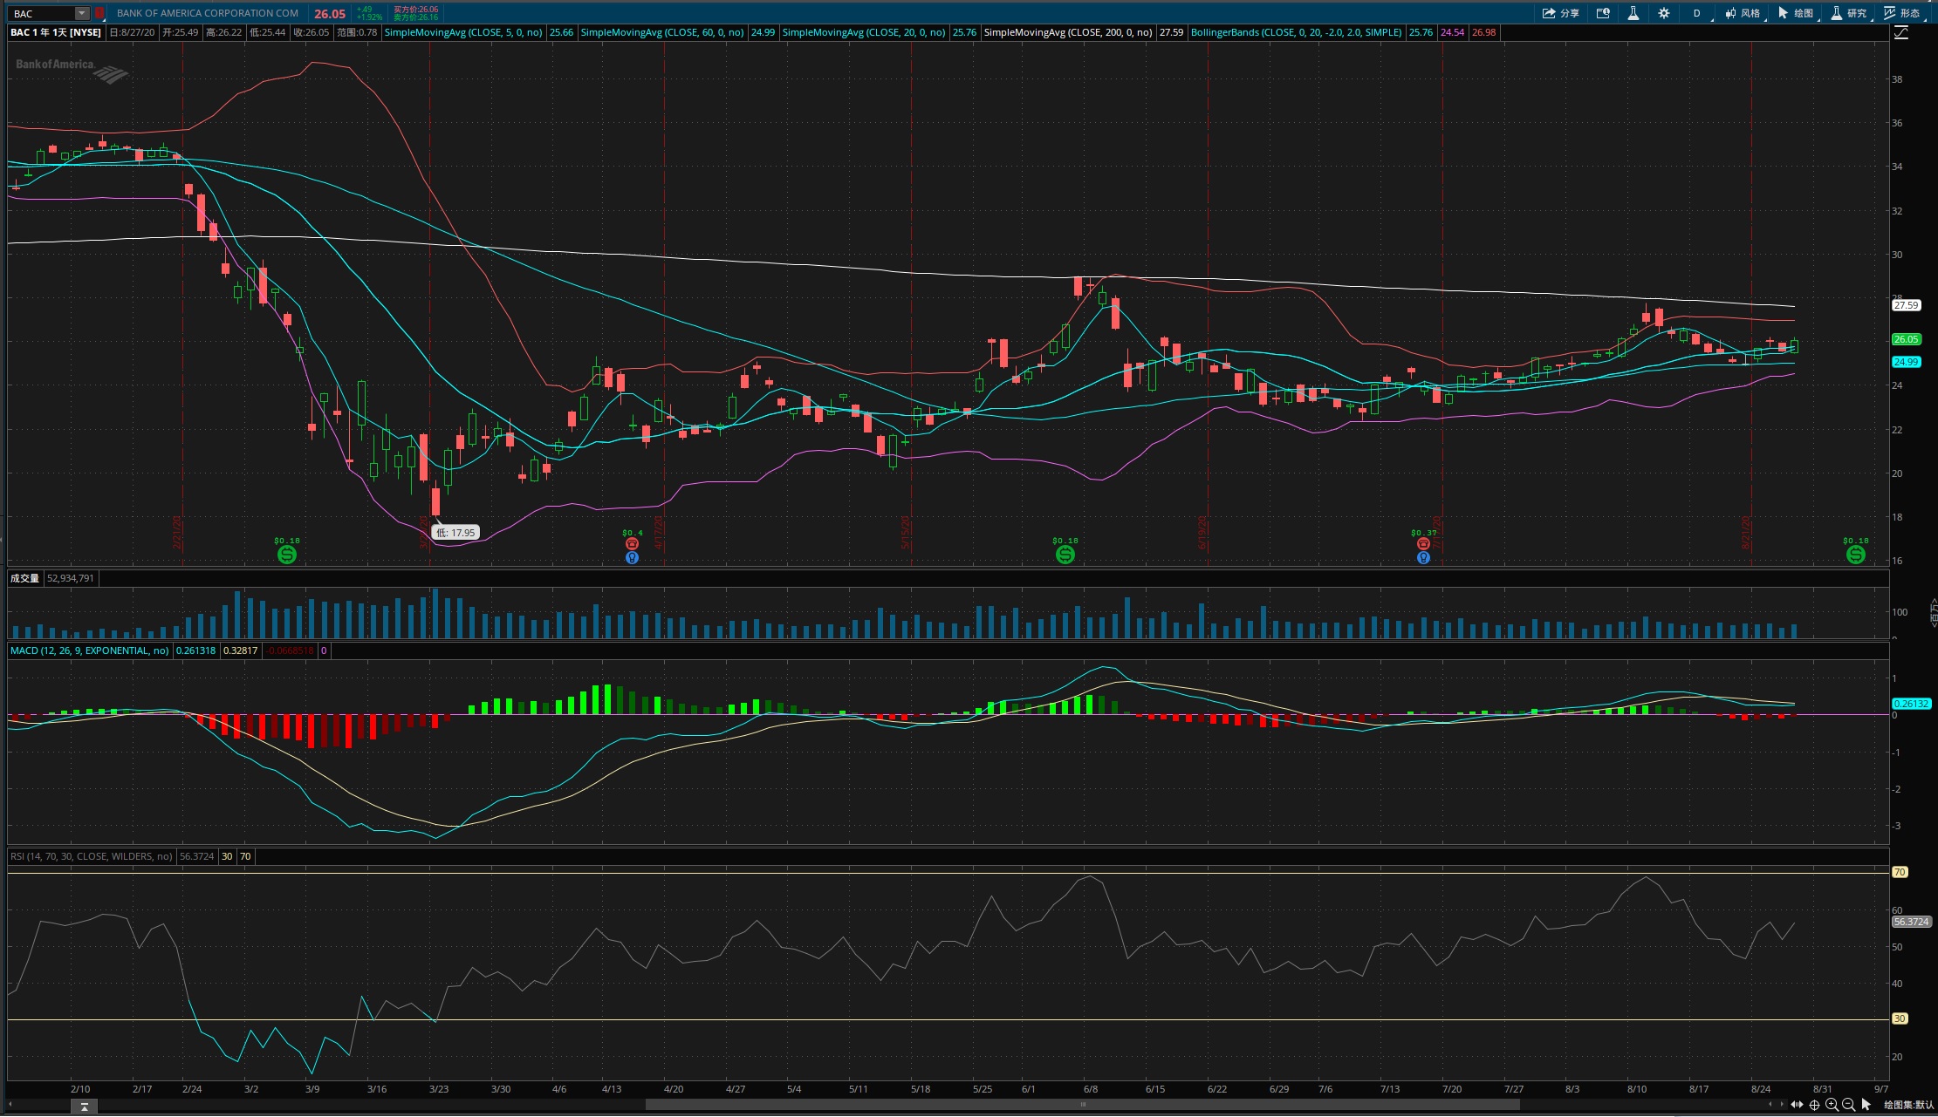
Task: Select the SimpleMovingAvg (CLOSE, 5, 0, no) label
Action: tap(463, 32)
